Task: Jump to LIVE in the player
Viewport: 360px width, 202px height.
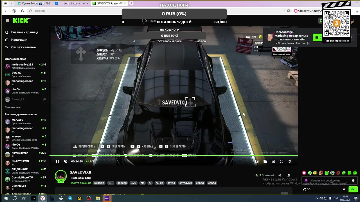Action: [90, 161]
